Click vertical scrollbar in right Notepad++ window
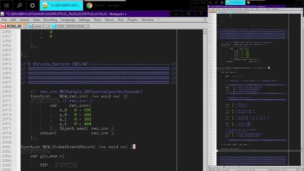The height and width of the screenshot is (171, 304). click(x=302, y=89)
